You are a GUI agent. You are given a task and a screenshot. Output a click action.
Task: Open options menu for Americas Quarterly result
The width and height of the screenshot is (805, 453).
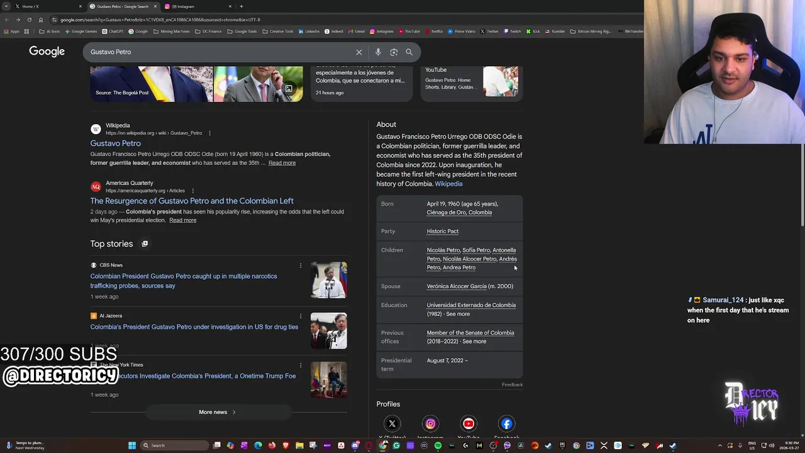[x=192, y=191]
